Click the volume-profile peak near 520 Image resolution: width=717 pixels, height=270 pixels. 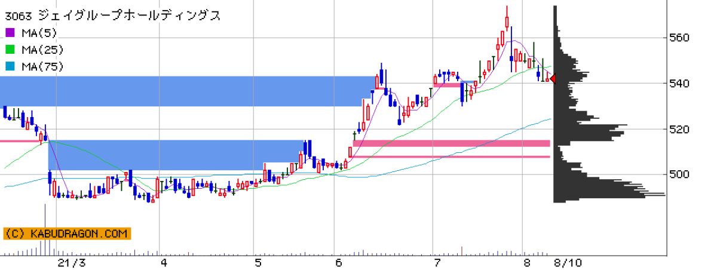coord(590,126)
